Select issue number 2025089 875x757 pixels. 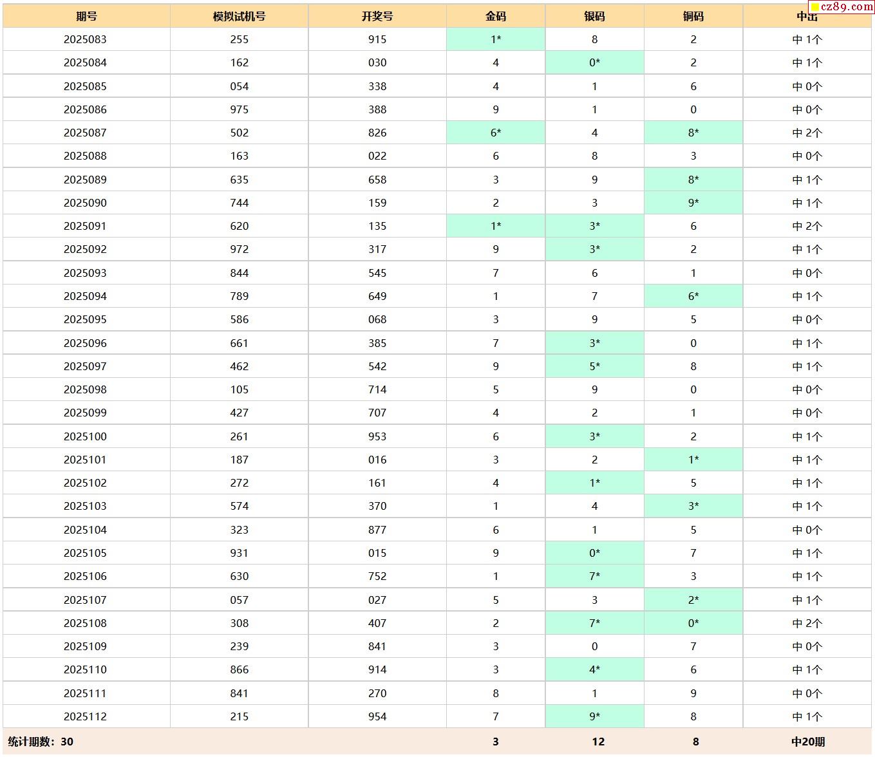pos(85,180)
